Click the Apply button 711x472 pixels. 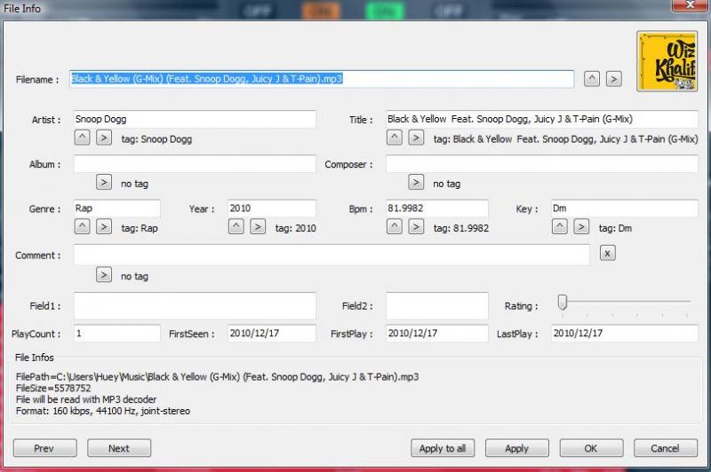pos(517,448)
